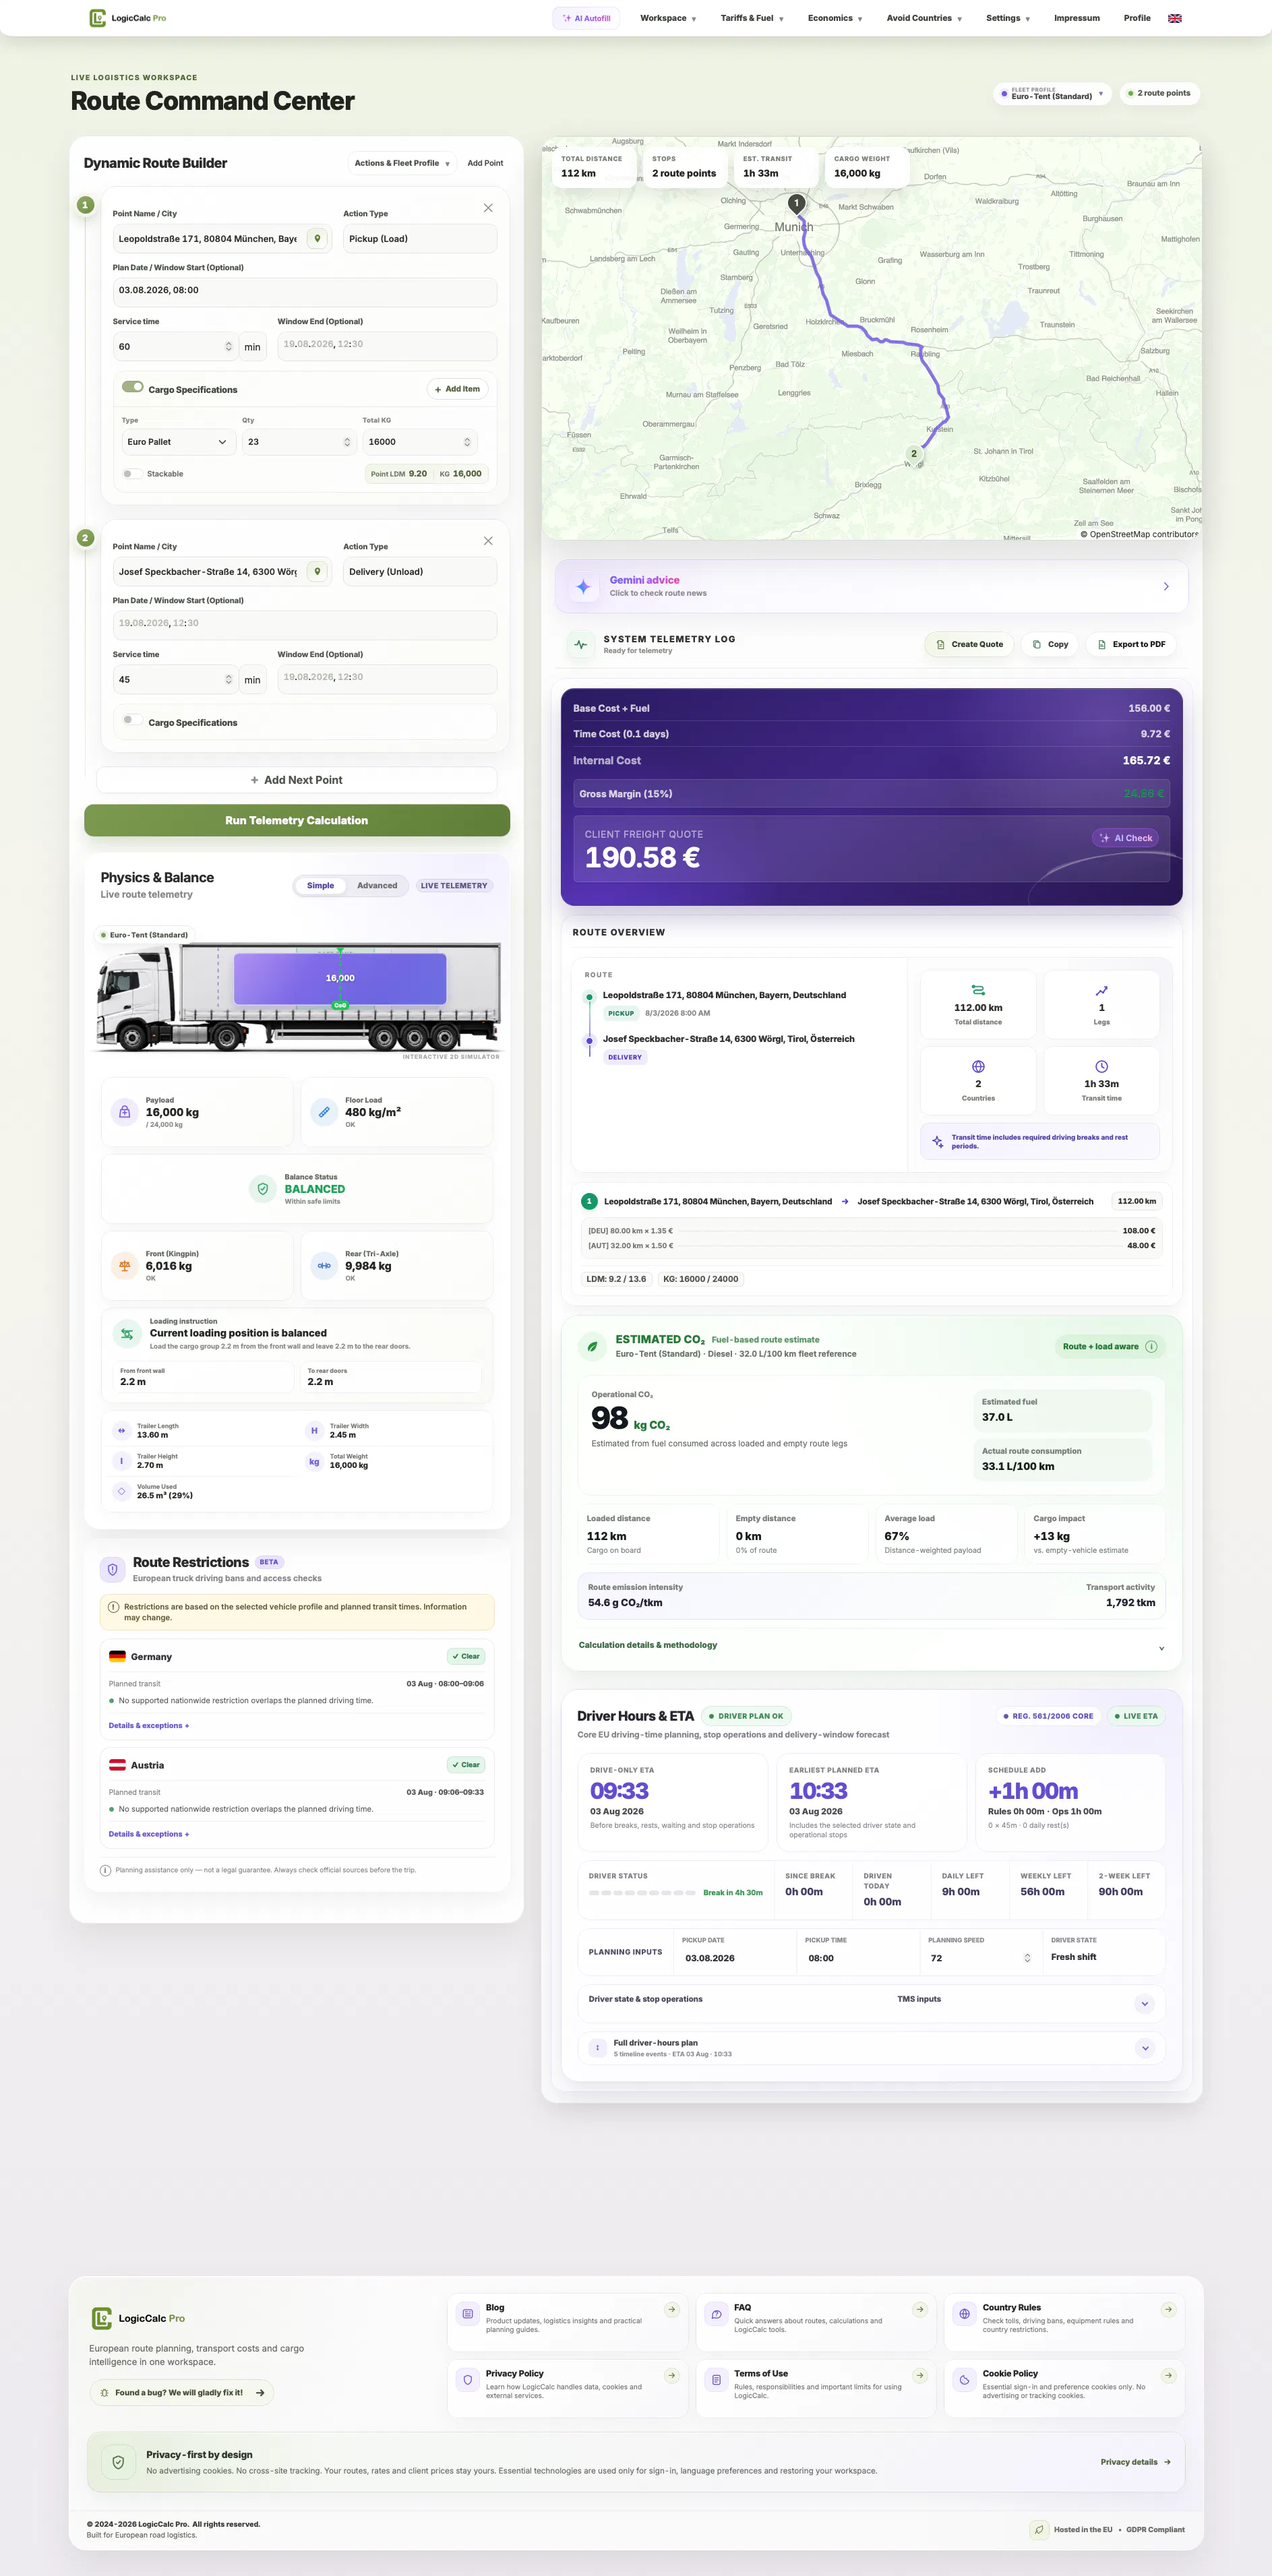Open Pickup (Load) action type dropdown
This screenshot has height=2576, width=1272.
420,239
